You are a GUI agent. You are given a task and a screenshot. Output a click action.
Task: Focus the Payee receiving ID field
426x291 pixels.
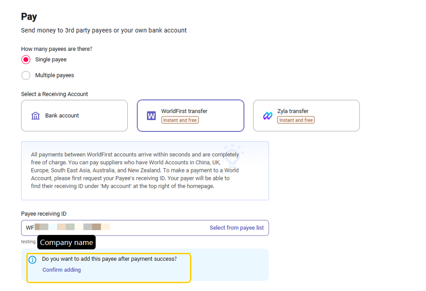click(x=145, y=228)
